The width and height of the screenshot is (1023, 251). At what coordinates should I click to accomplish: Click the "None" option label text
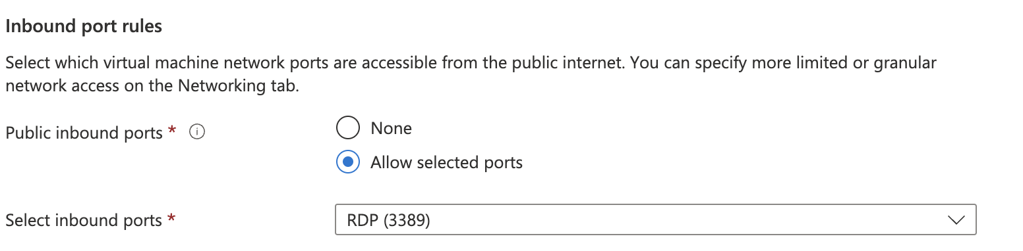(x=391, y=128)
